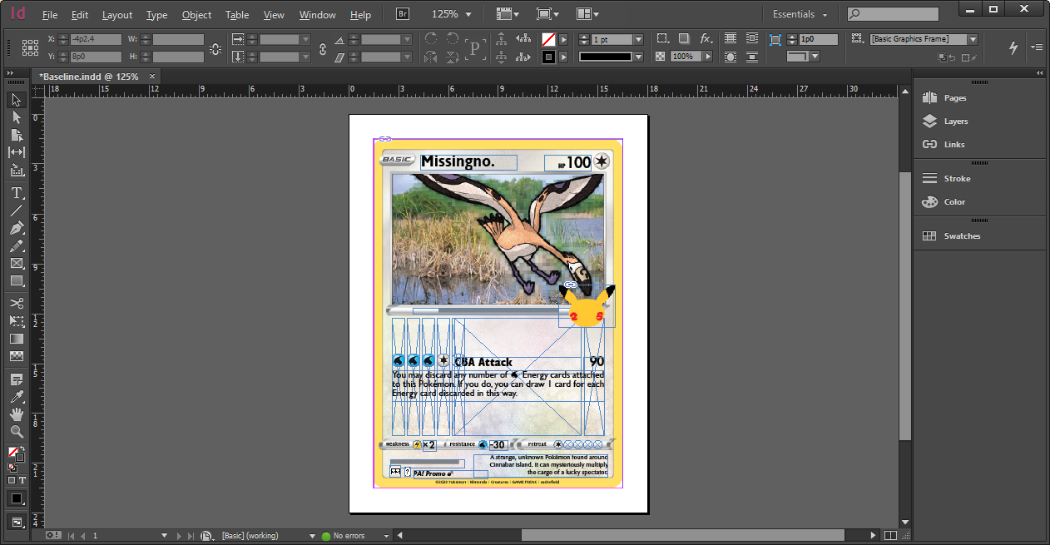
Task: Select the Scissors tool
Action: 17,304
